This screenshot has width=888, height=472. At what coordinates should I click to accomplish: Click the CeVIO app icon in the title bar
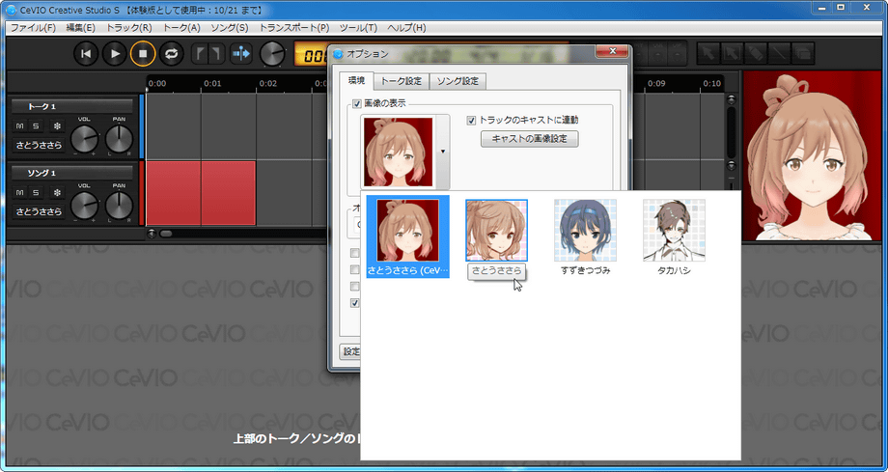[11, 10]
